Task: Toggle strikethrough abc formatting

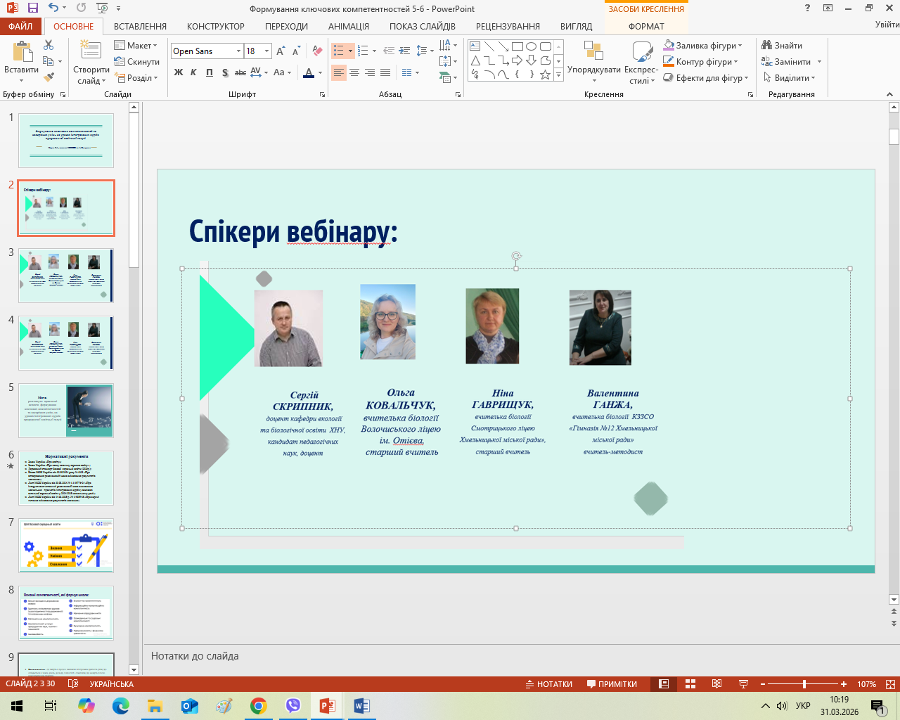Action: (240, 72)
